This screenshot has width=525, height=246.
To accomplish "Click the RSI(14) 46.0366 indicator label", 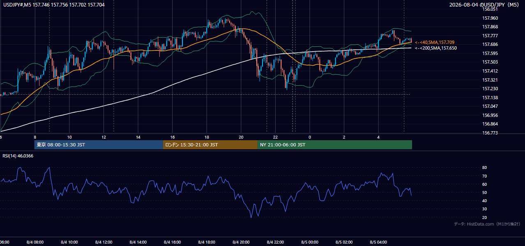I will 18,156.
